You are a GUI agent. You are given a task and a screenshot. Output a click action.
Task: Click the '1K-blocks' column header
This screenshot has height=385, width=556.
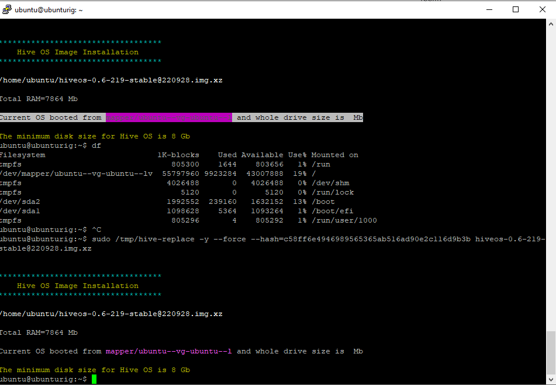178,155
